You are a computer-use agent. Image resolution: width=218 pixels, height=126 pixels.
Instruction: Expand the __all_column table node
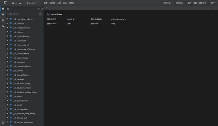click(8, 32)
